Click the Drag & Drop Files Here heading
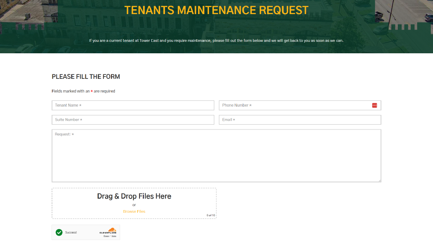The image size is (433, 244). pyautogui.click(x=134, y=196)
